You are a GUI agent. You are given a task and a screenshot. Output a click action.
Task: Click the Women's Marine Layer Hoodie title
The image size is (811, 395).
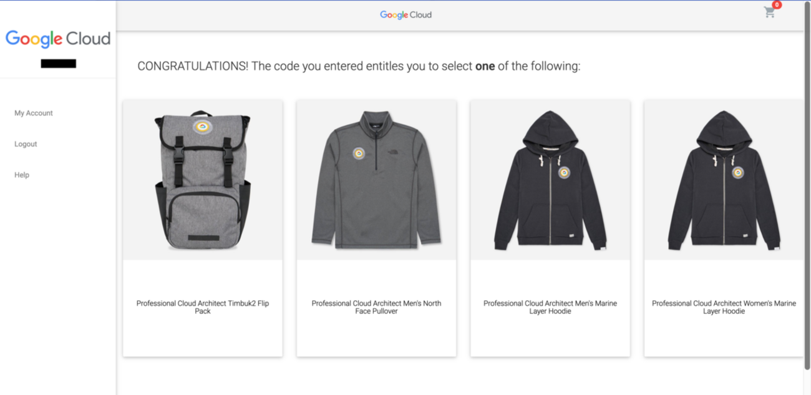[724, 307]
